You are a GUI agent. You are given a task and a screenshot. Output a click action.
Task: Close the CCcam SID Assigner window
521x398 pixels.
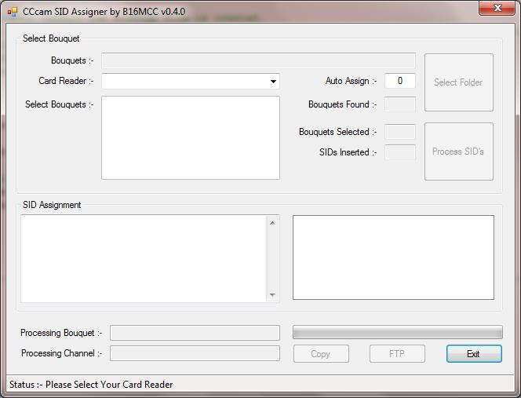point(497,8)
